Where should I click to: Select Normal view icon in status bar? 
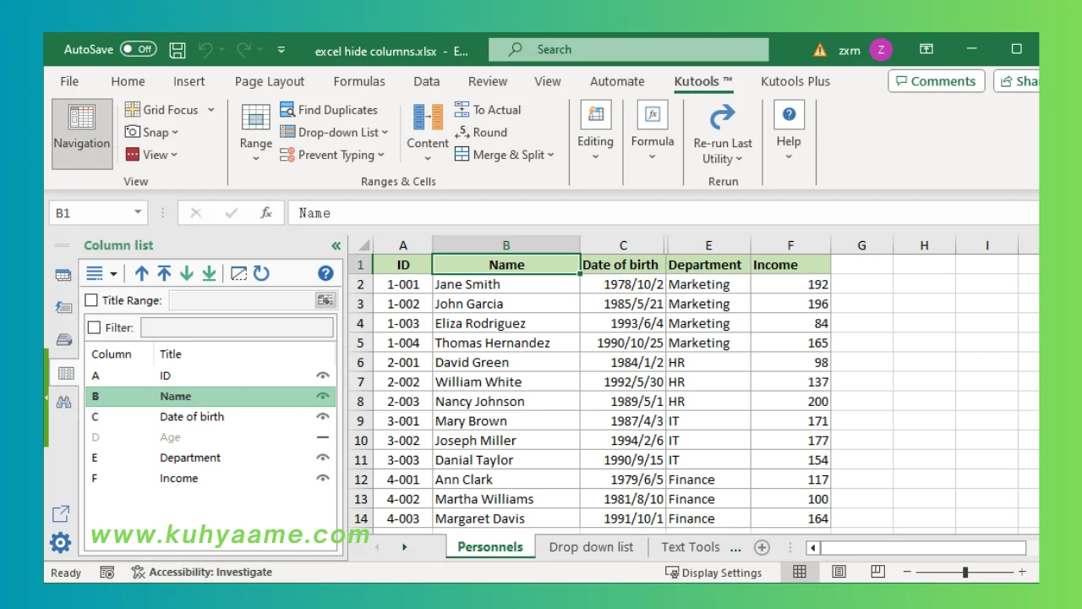pos(799,572)
